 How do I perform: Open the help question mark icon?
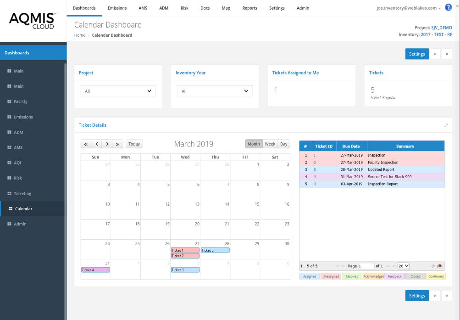pyautogui.click(x=448, y=7)
